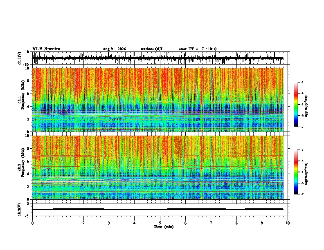Viewport: 324px width, 250px height.
Task: Click inside the ch.2 spectrogram panel
Action: [158, 167]
